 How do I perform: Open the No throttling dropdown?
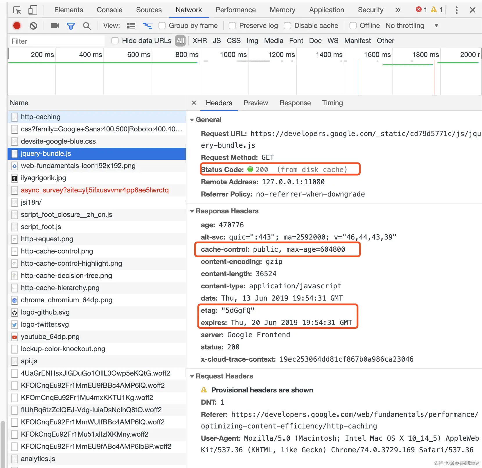[x=412, y=26]
